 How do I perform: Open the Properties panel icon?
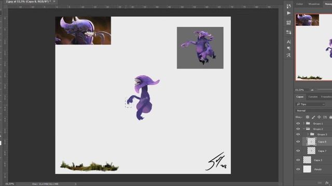click(288, 22)
